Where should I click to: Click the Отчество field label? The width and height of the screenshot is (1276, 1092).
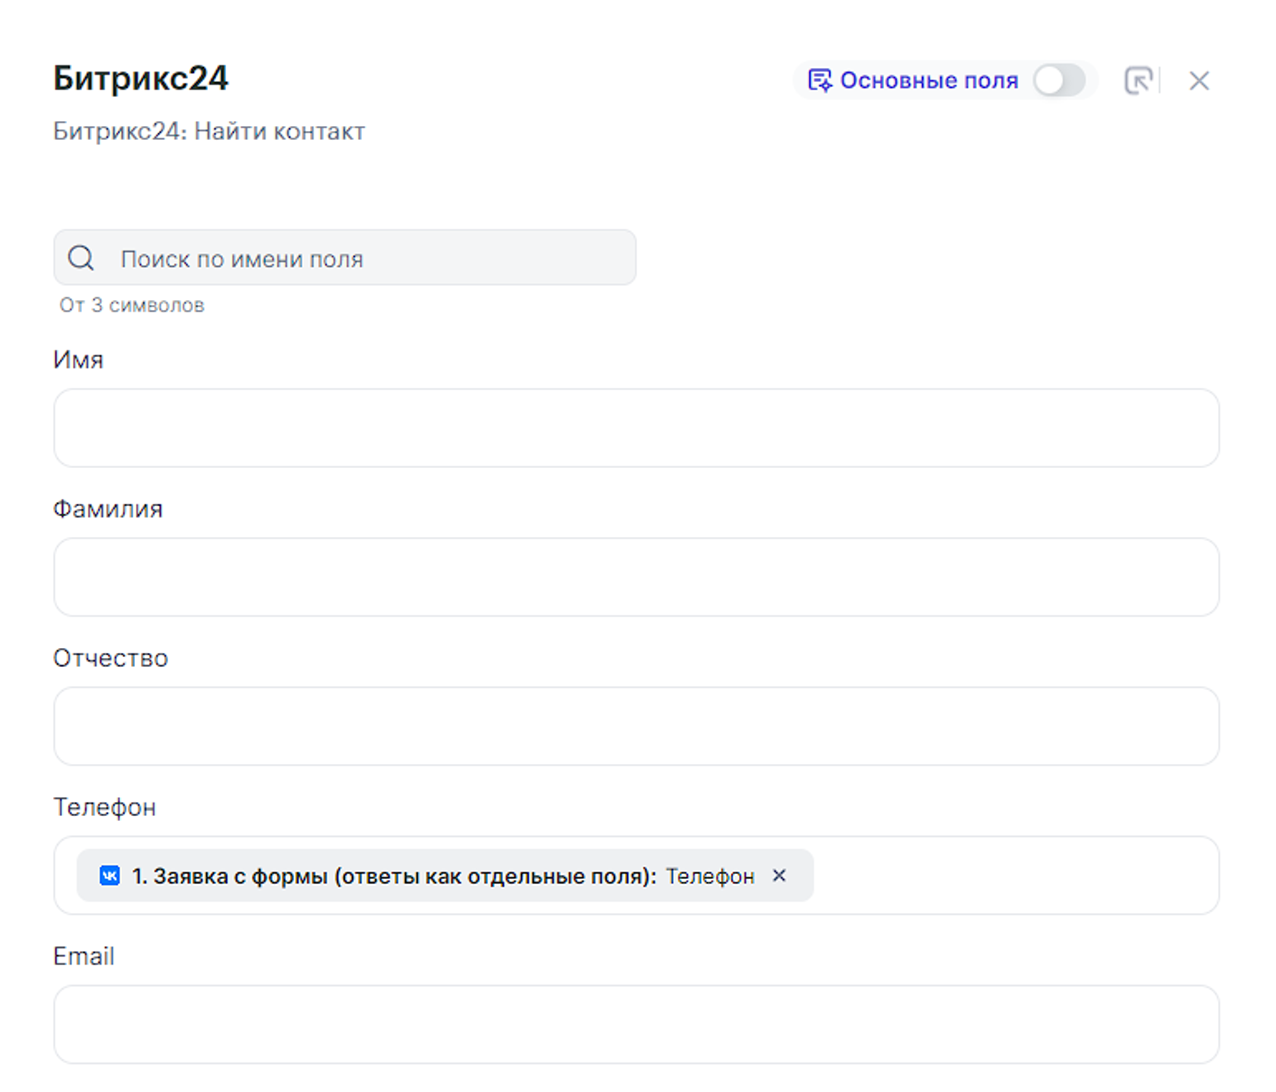click(x=110, y=658)
